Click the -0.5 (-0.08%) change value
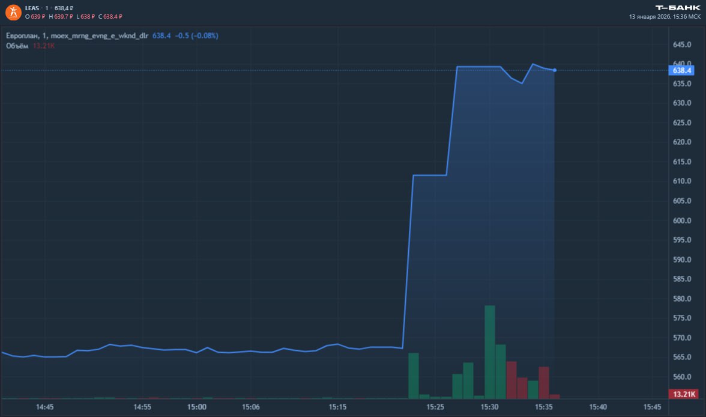 [196, 36]
